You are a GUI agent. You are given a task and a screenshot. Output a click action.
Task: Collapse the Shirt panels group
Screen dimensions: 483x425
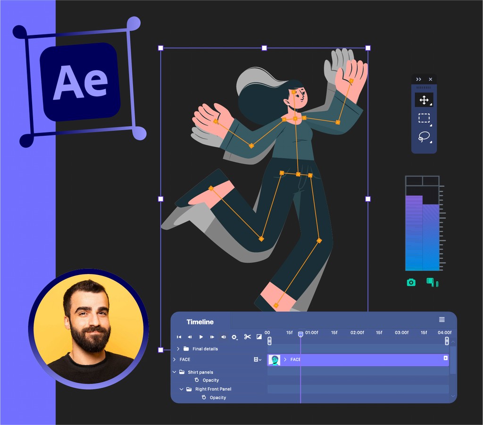174,372
